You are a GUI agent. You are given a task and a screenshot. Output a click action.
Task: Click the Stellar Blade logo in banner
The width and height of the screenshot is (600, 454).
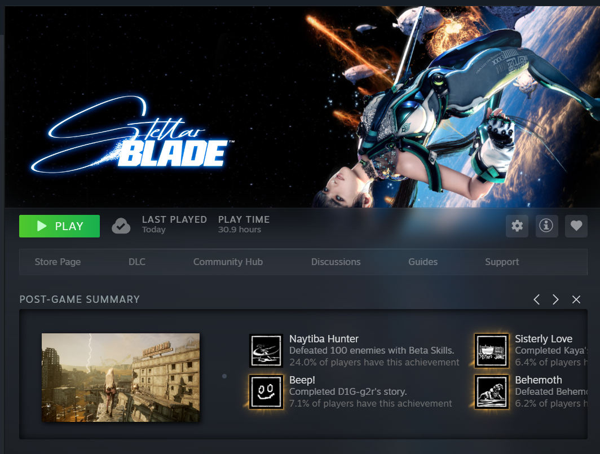(132, 135)
